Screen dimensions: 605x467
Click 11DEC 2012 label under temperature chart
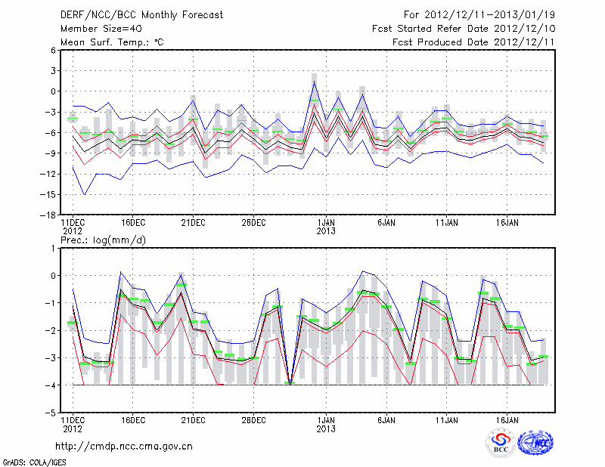point(73,227)
